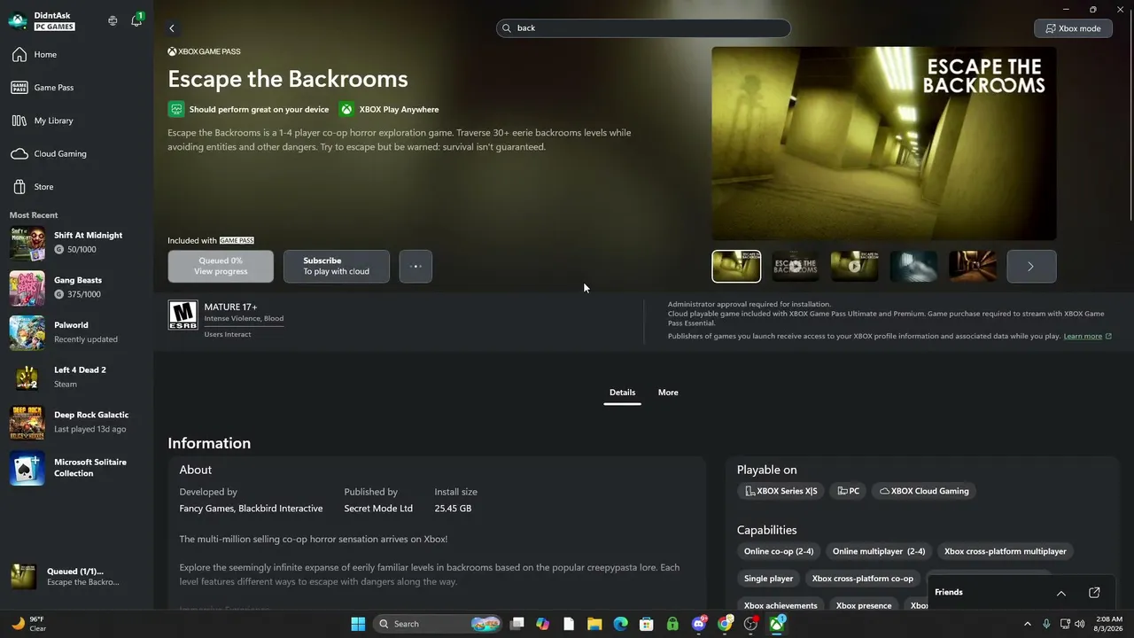Select the fifth screenshot thumbnail
This screenshot has width=1134, height=638.
tap(973, 266)
